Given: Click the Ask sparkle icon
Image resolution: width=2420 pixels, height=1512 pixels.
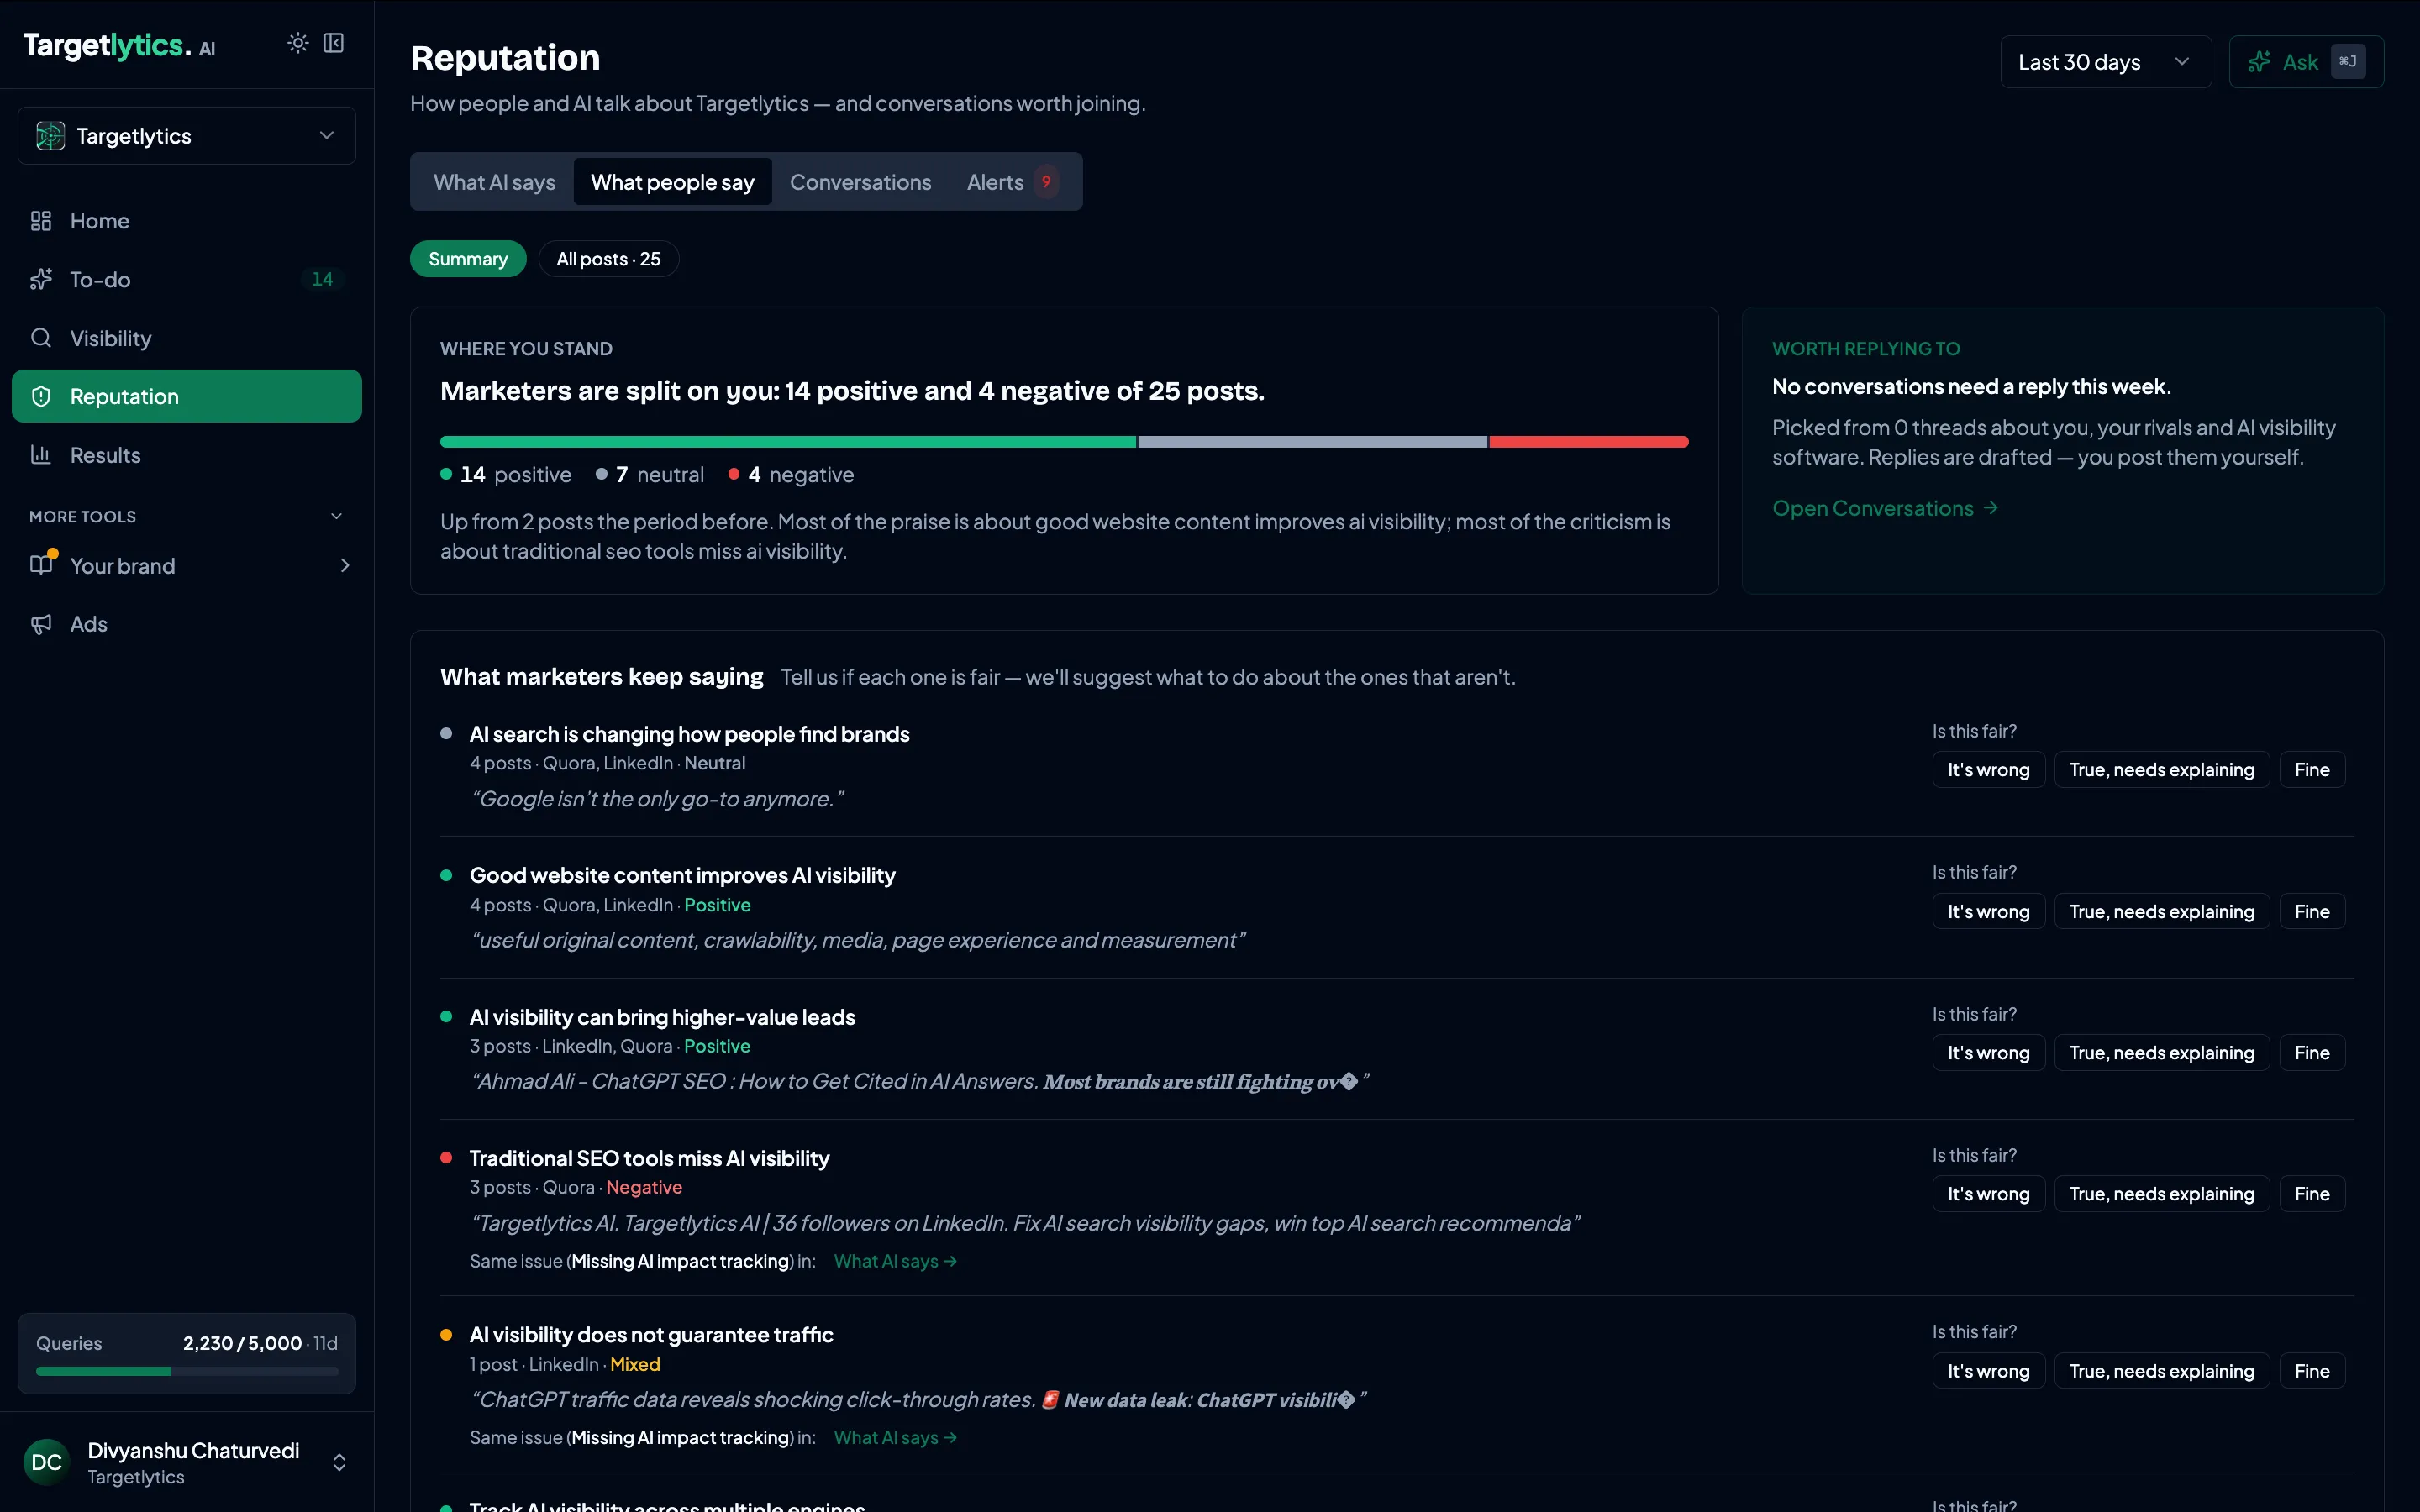Looking at the screenshot, I should click(2259, 62).
